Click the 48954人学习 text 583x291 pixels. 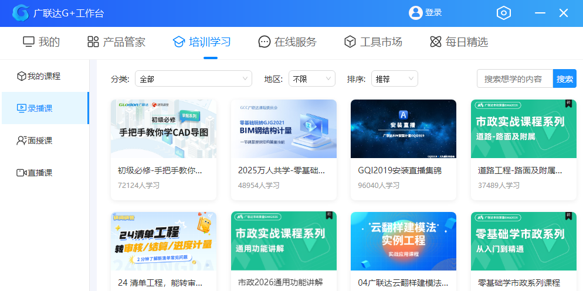coord(259,185)
